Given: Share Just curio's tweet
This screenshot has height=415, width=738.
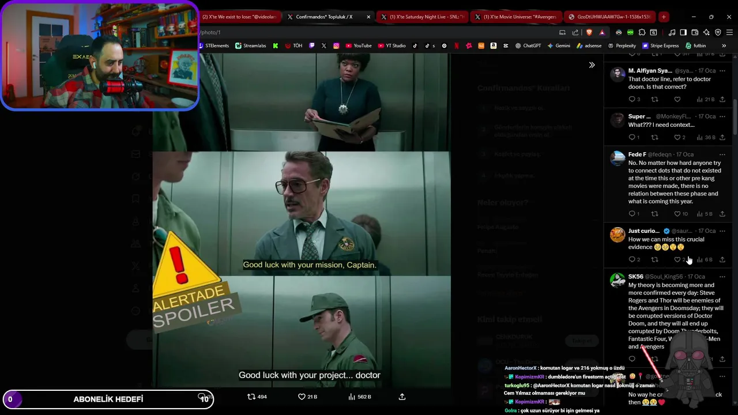Looking at the screenshot, I should click(722, 259).
